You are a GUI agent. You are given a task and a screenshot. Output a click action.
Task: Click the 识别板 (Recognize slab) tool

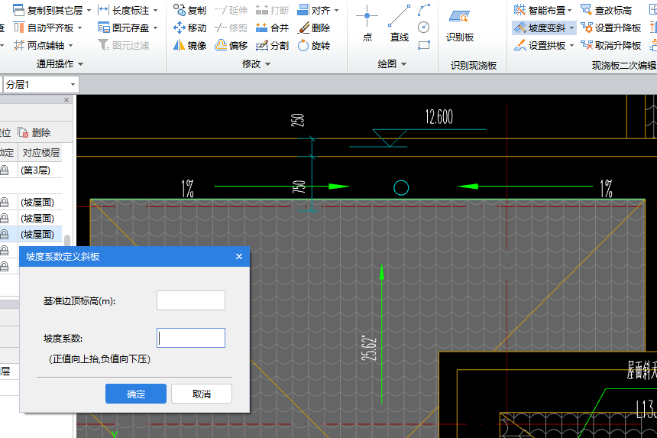(x=460, y=25)
